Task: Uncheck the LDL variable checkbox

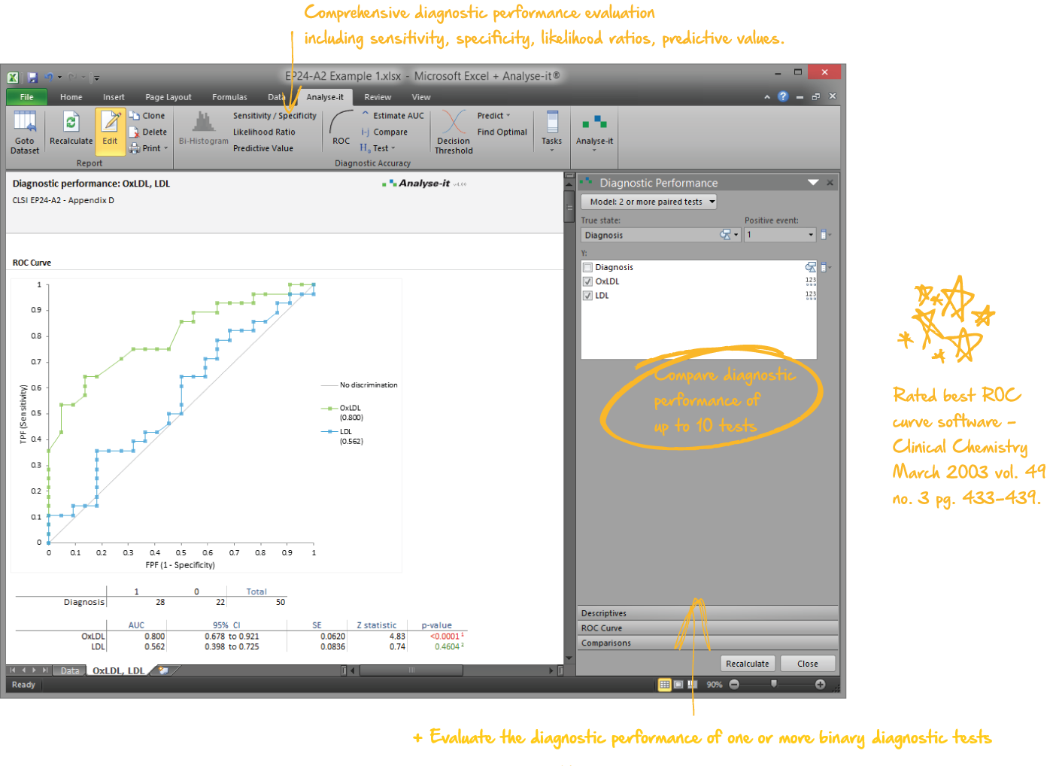Action: tap(587, 296)
